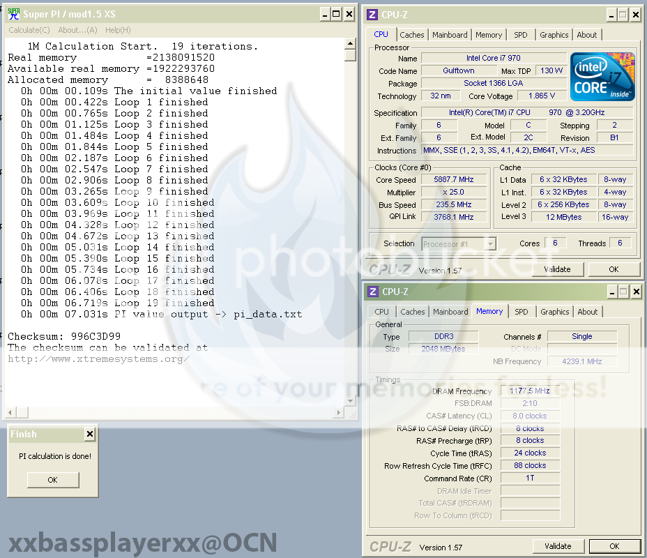Select Memory tab in lower CPU-Z window
Image resolution: width=647 pixels, height=558 pixels.
pyautogui.click(x=489, y=311)
